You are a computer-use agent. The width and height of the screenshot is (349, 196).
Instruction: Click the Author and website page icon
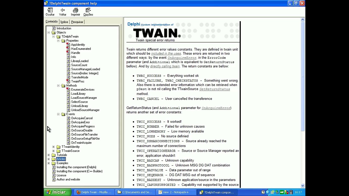pyautogui.click(x=54, y=179)
